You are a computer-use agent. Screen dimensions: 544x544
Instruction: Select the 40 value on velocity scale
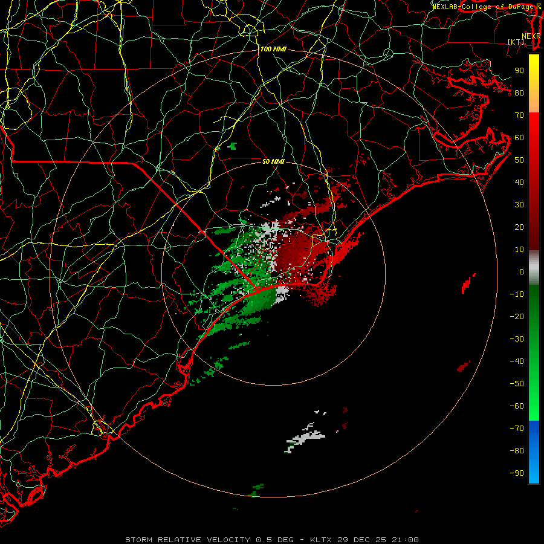tap(519, 183)
